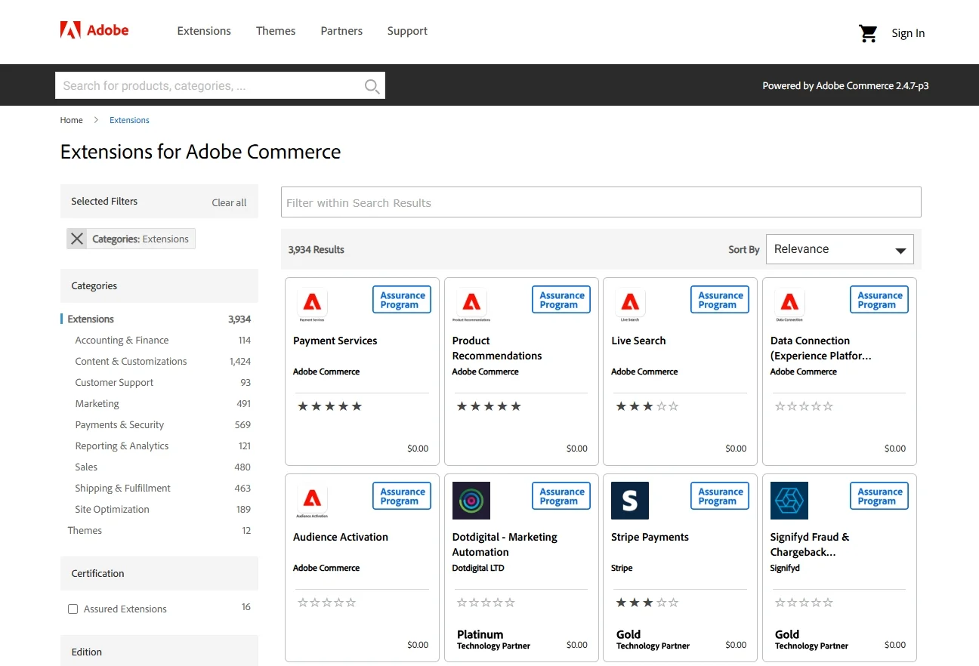Open Signifyd Fraud & Chargeback title

pyautogui.click(x=810, y=544)
